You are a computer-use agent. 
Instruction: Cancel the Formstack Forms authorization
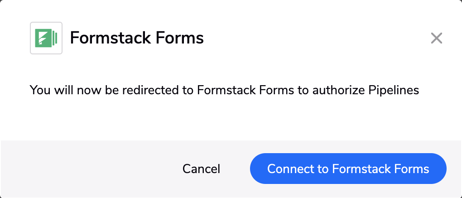201,169
